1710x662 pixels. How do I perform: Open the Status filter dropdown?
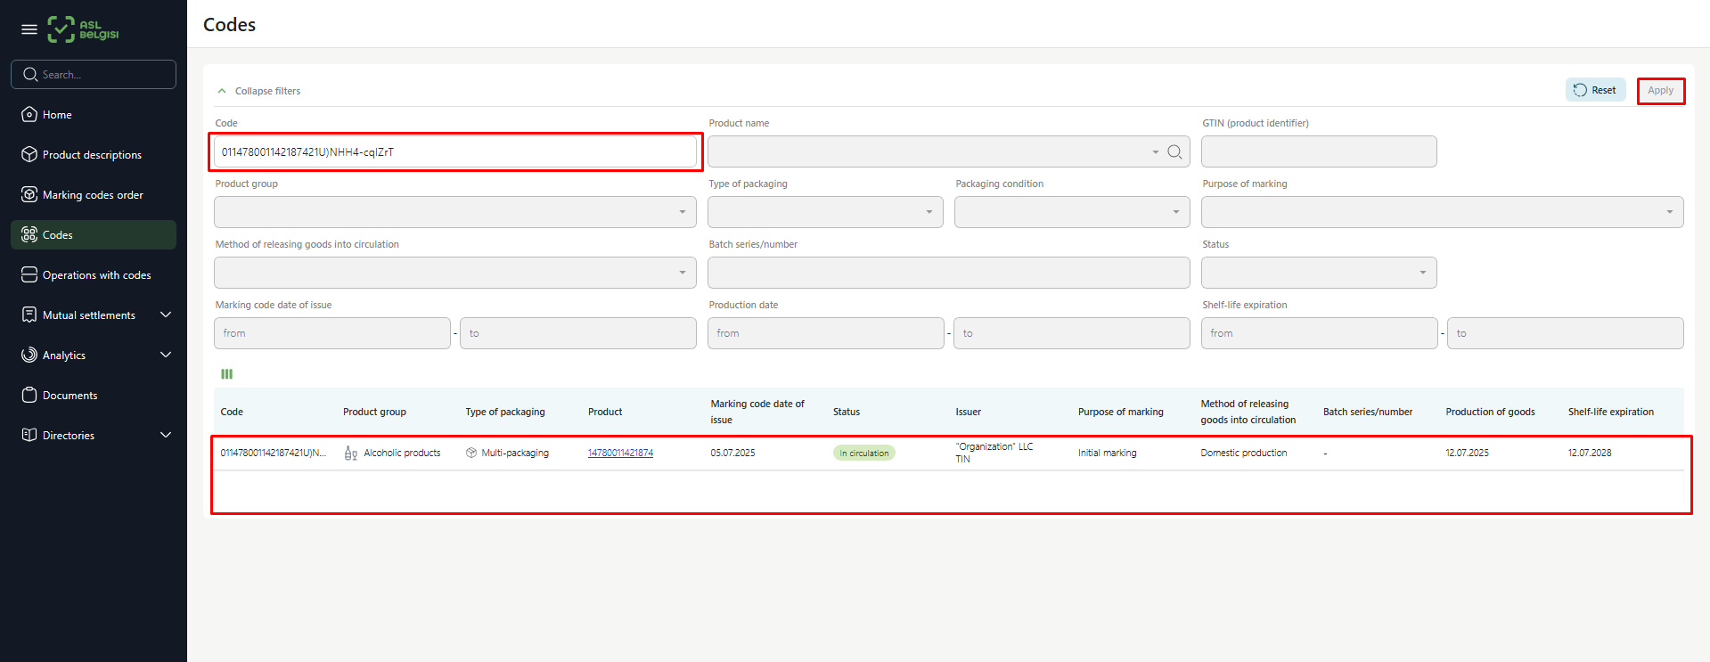click(1318, 273)
